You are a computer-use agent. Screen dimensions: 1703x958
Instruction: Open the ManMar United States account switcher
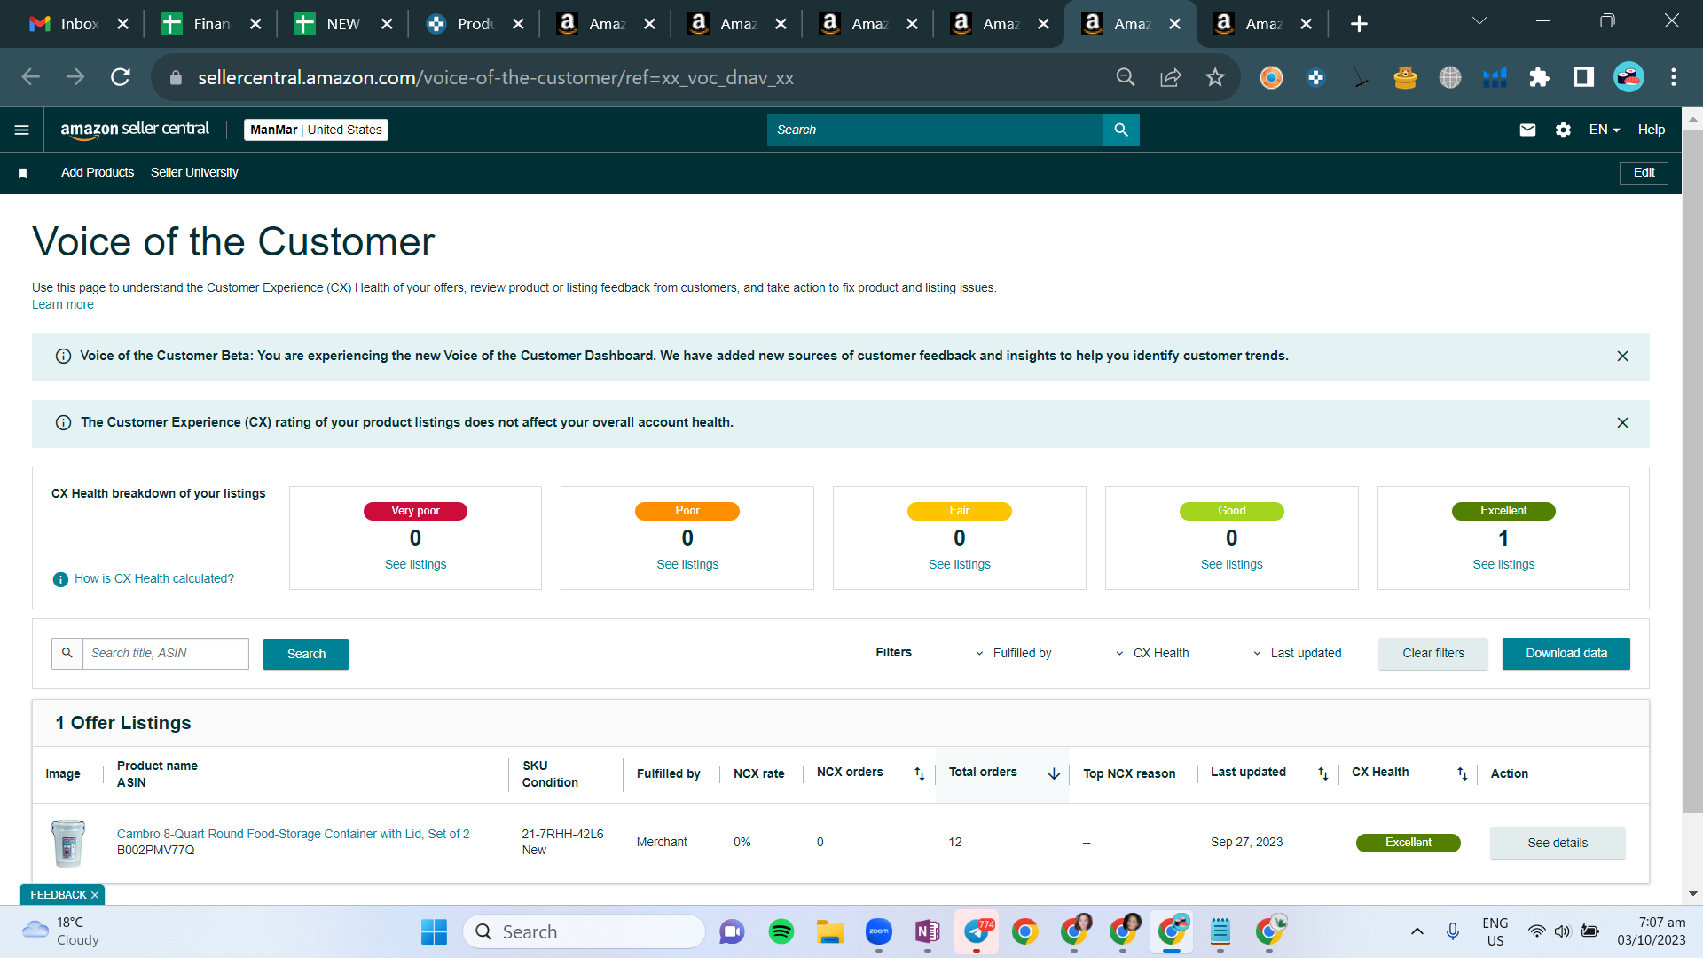[x=316, y=130]
